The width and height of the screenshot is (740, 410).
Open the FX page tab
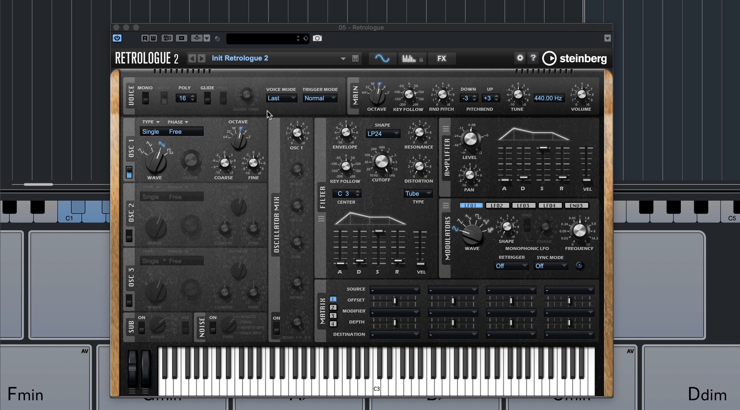click(442, 59)
